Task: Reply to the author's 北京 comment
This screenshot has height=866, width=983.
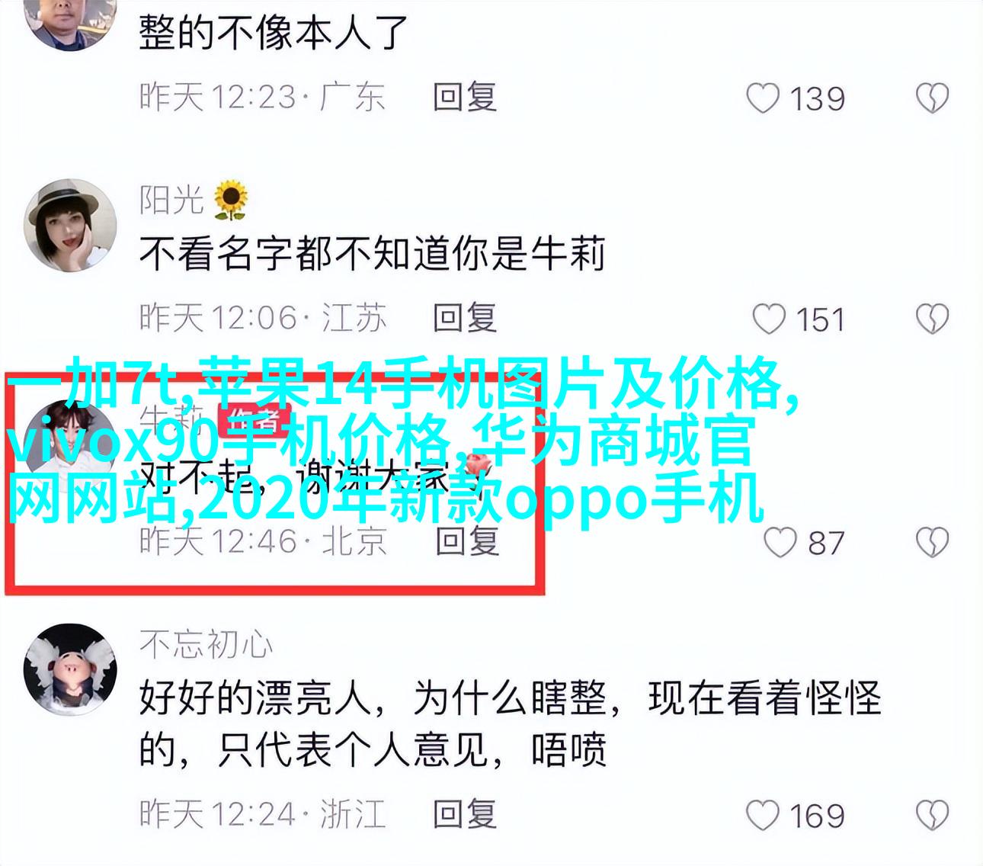Action: (x=467, y=540)
